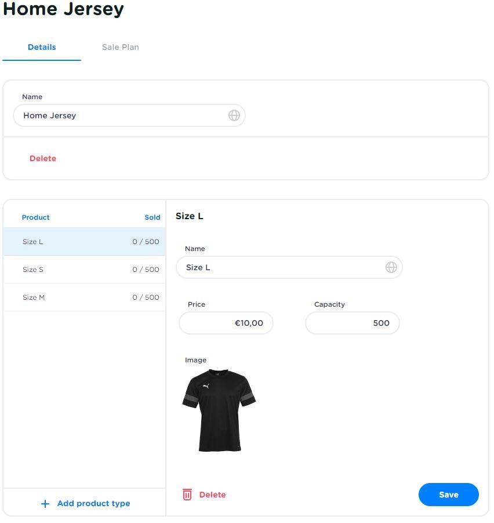The image size is (494, 523).
Task: Click globe icon in Home Jersey name field
Action: point(234,115)
